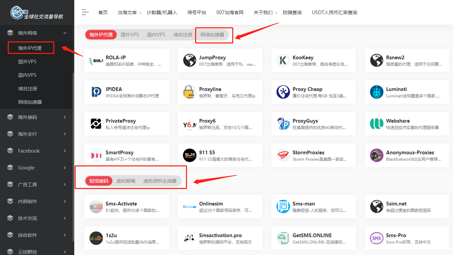The image size is (453, 255).
Task: Click the 911 S5 black logo icon
Action: (x=190, y=156)
